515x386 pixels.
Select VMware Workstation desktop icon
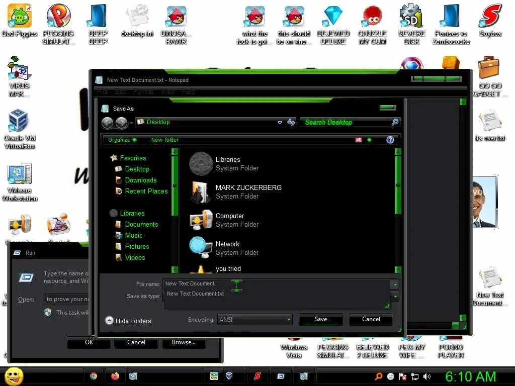[20, 182]
